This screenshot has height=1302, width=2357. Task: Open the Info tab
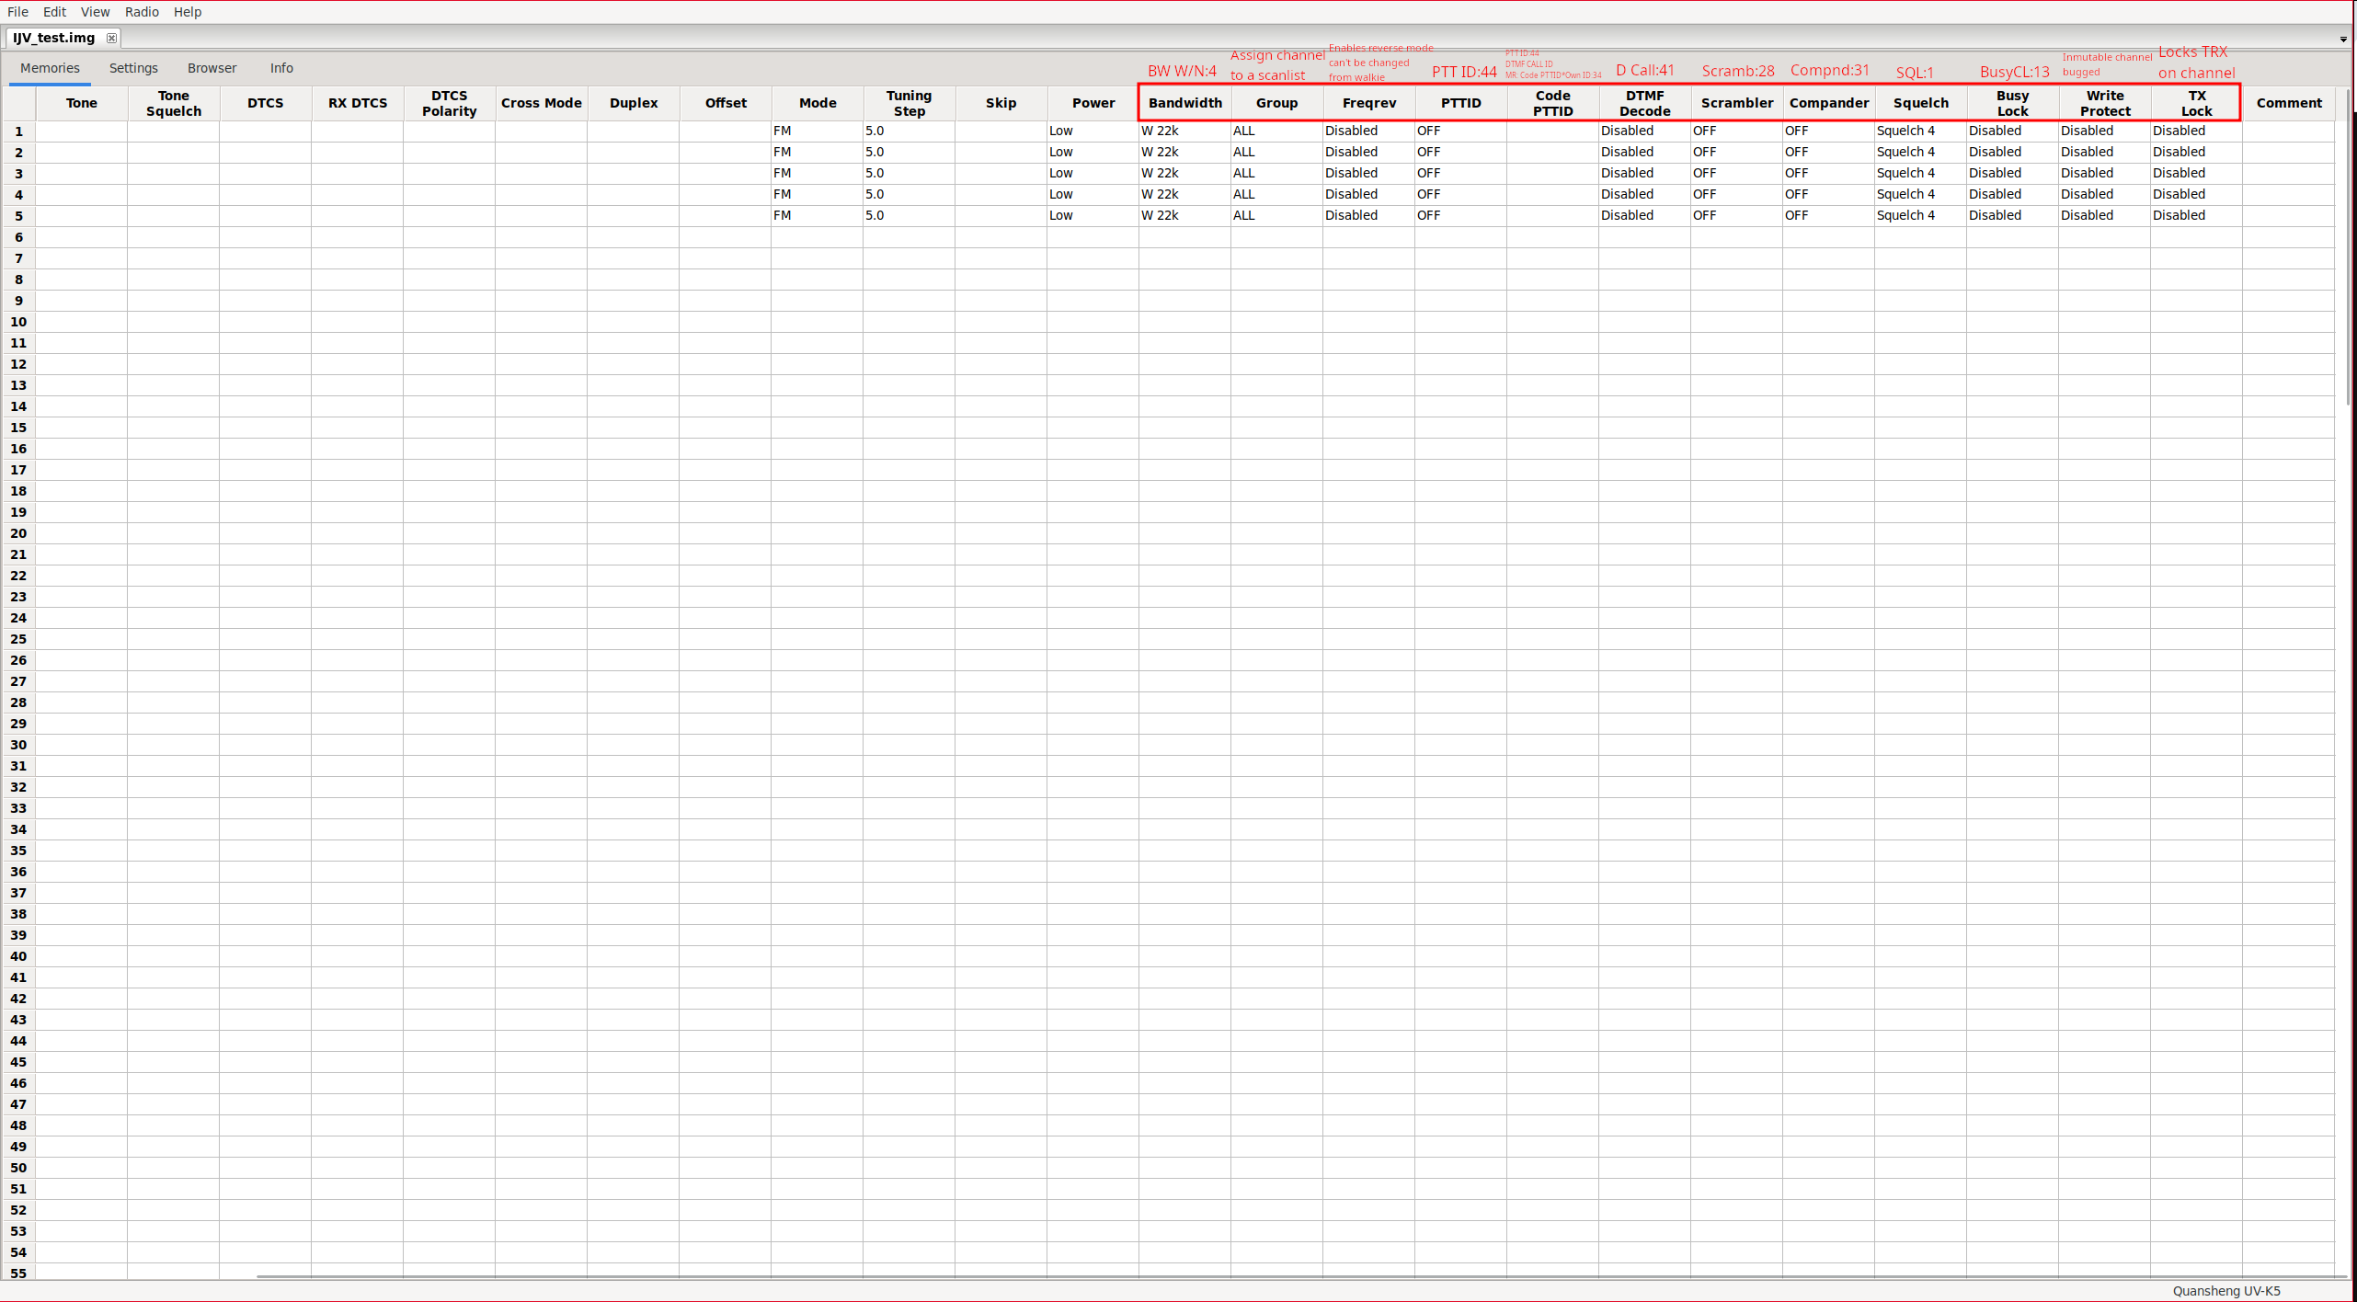coord(281,68)
